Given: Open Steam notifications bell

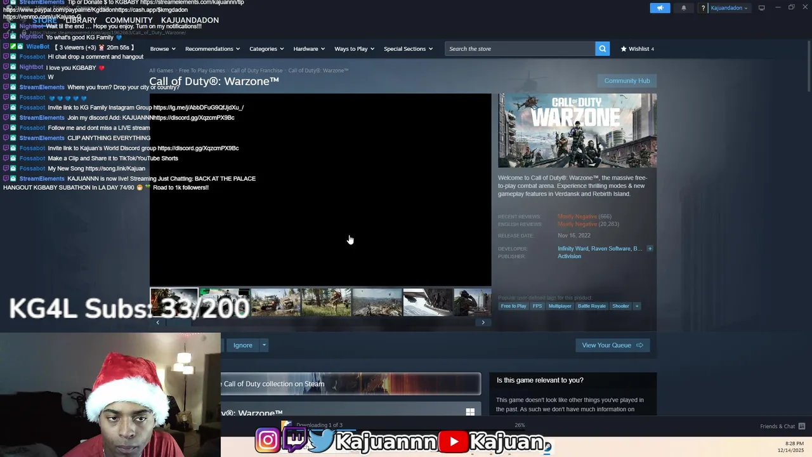Looking at the screenshot, I should pyautogui.click(x=684, y=8).
